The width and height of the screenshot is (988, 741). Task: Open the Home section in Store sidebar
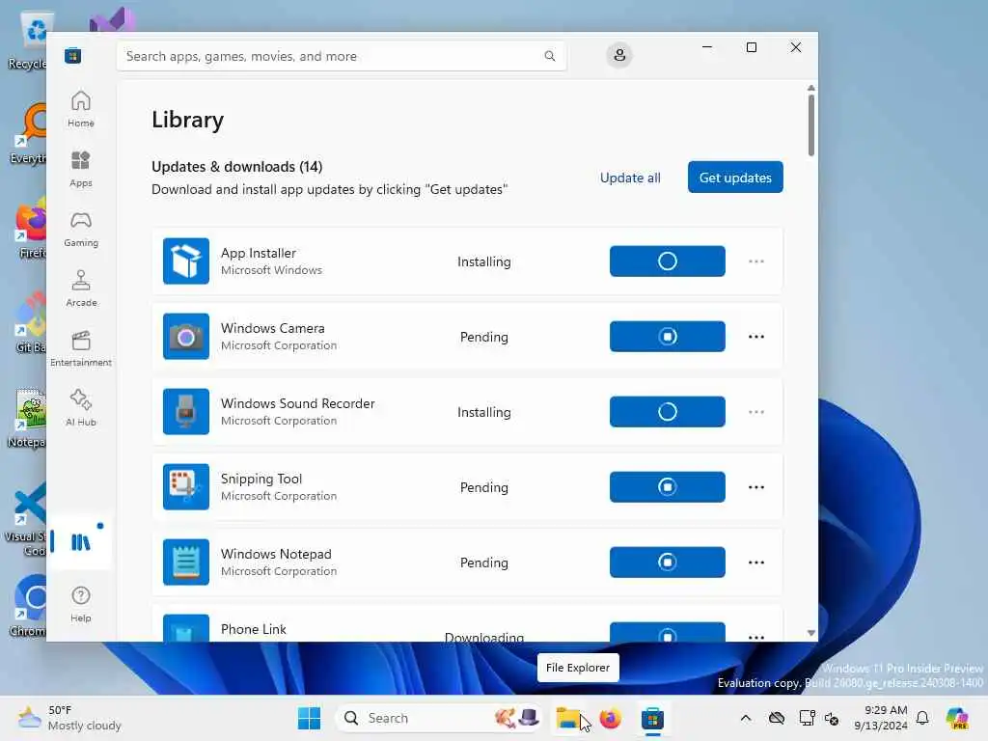81,109
